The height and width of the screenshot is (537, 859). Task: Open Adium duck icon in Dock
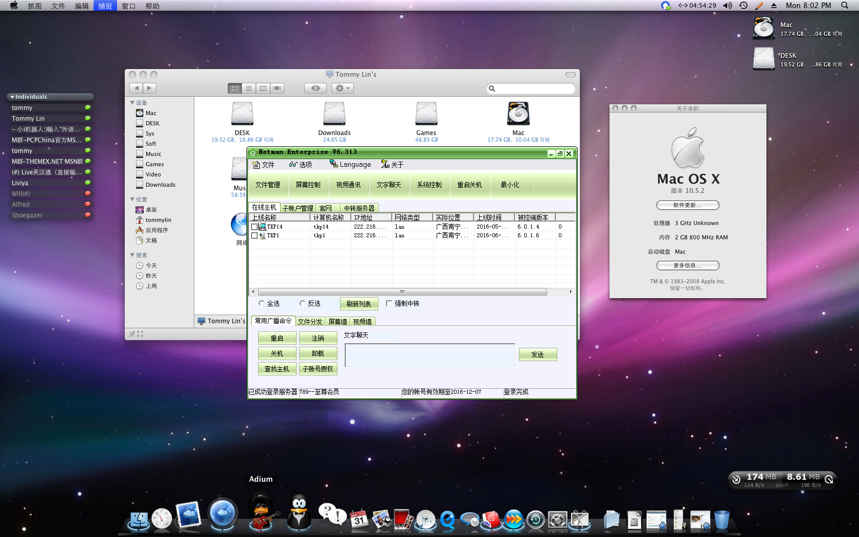[x=262, y=511]
